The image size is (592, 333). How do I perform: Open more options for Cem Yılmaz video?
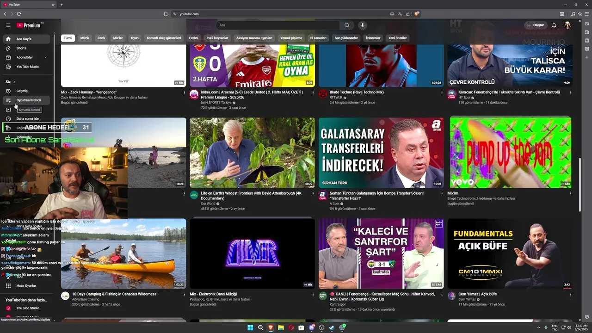coord(570,294)
